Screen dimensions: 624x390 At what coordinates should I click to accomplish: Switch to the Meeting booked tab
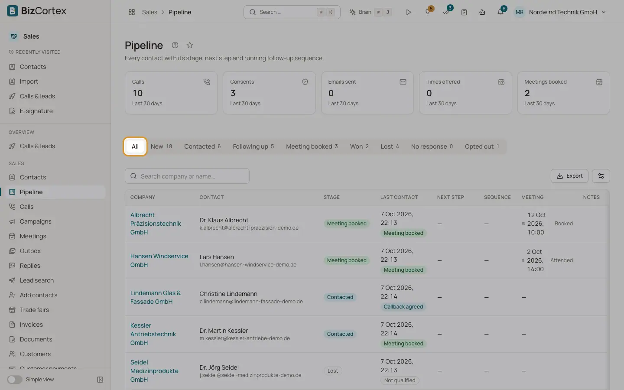point(312,146)
